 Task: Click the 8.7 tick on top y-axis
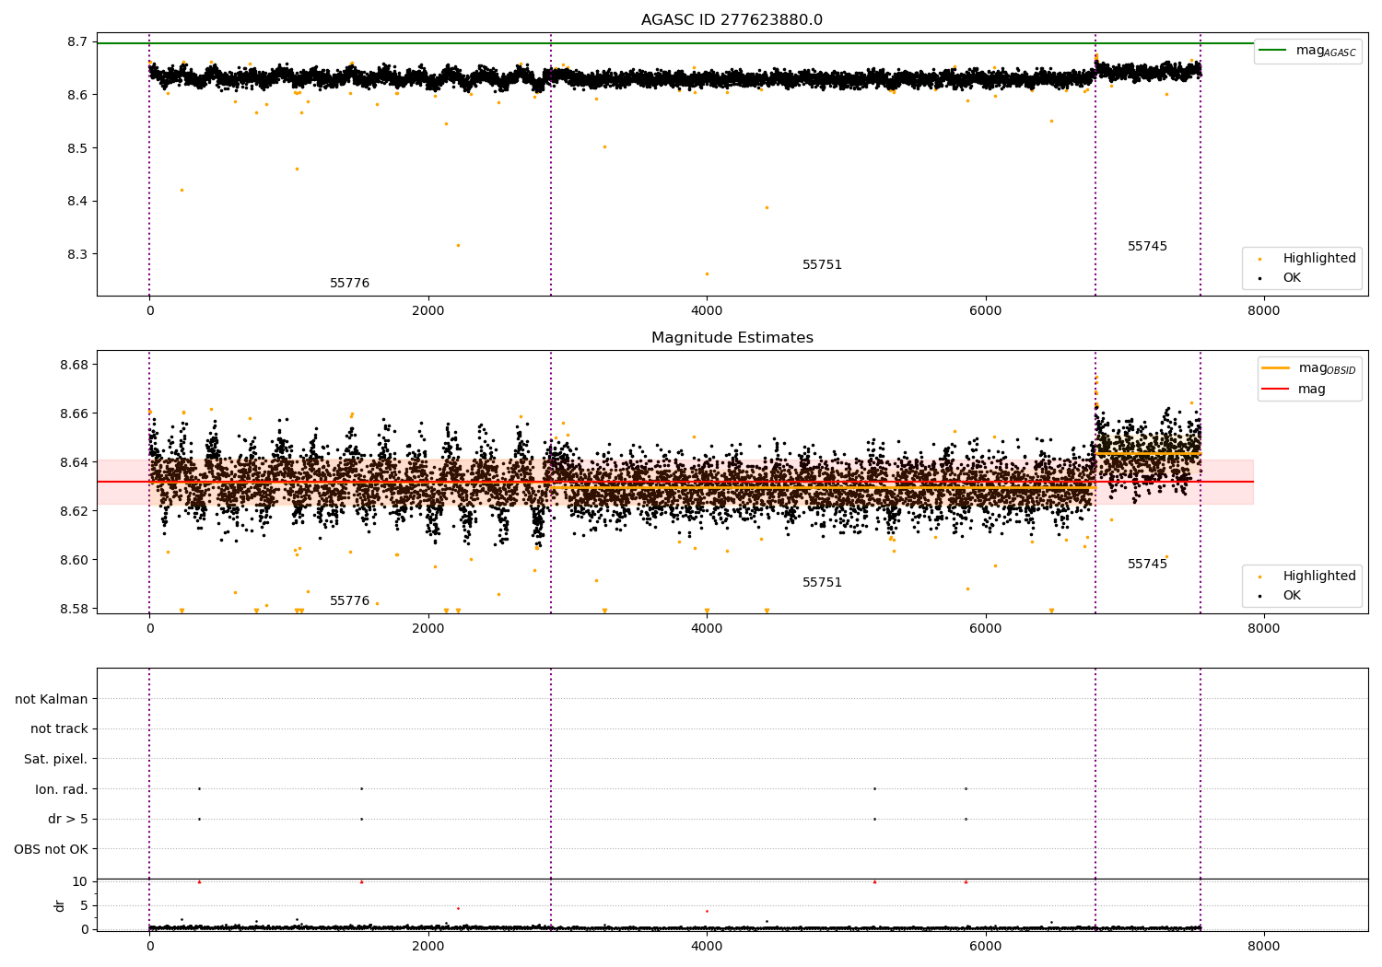[x=77, y=42]
